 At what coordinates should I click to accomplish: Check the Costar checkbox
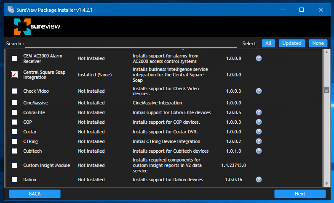pyautogui.click(x=14, y=132)
